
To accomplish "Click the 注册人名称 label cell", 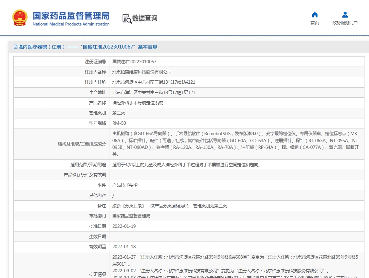I will point(62,72).
